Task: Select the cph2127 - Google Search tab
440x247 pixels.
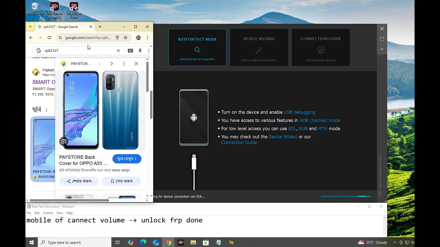Action: pos(65,27)
